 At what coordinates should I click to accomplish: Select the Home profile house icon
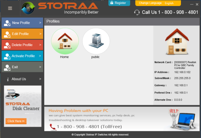pyautogui.click(x=65, y=41)
